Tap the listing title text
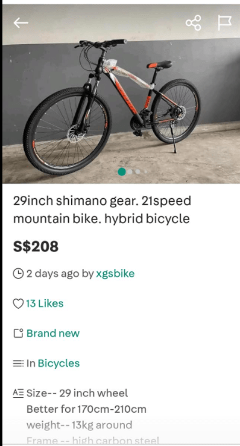 (102, 210)
